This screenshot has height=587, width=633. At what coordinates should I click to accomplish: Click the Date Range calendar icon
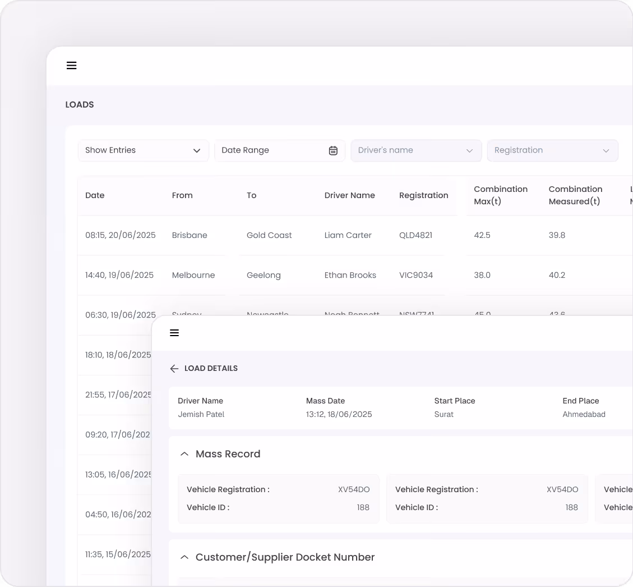pos(333,151)
